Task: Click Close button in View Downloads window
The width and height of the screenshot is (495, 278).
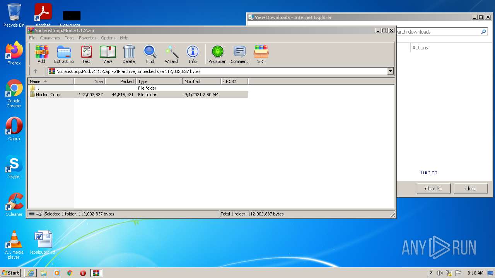Action: click(x=471, y=188)
